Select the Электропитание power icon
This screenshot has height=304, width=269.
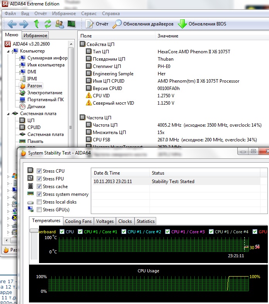[x=22, y=93]
